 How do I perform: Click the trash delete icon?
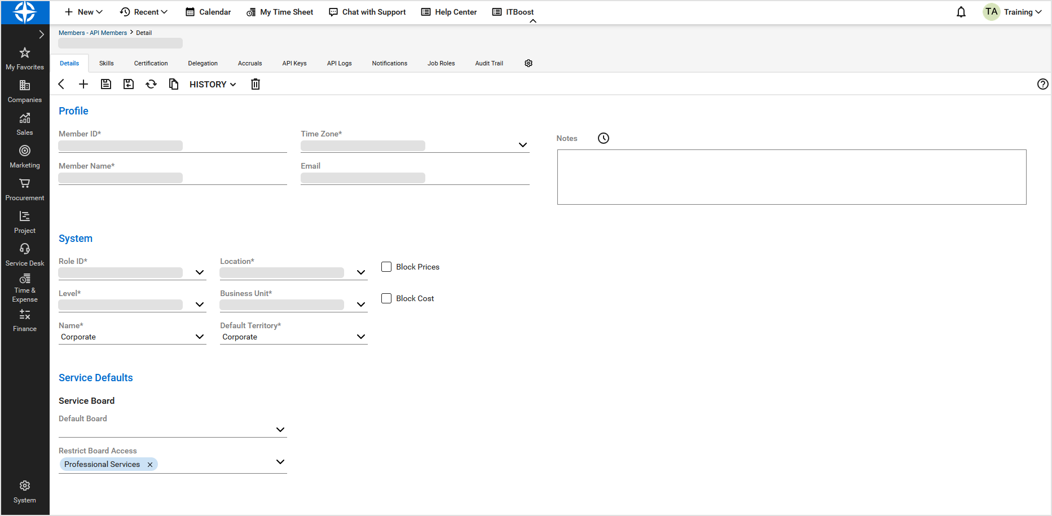tap(256, 84)
